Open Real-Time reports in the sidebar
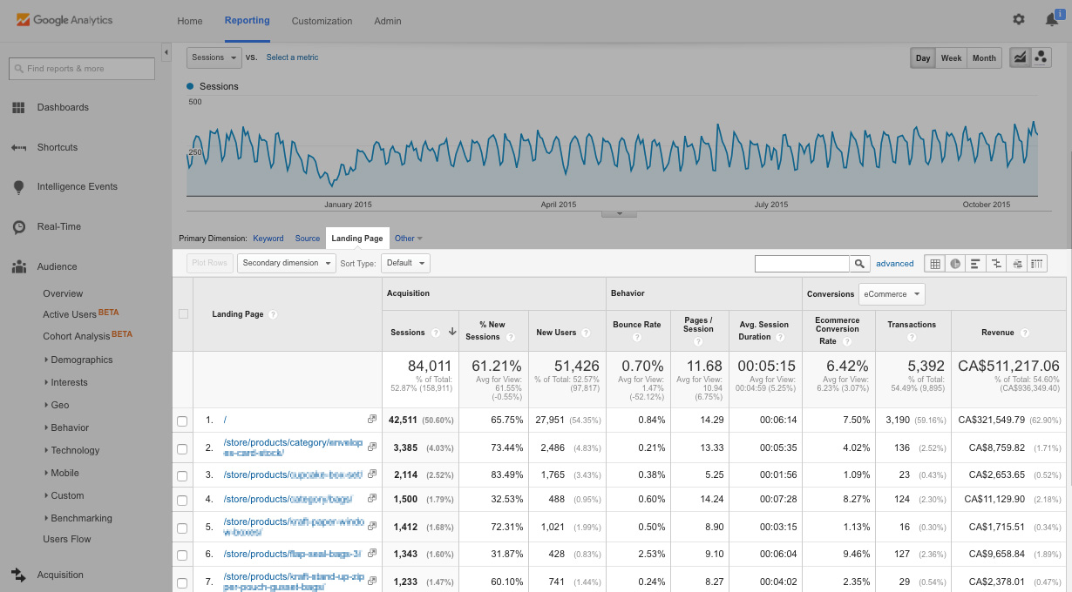The height and width of the screenshot is (592, 1072). (x=59, y=226)
